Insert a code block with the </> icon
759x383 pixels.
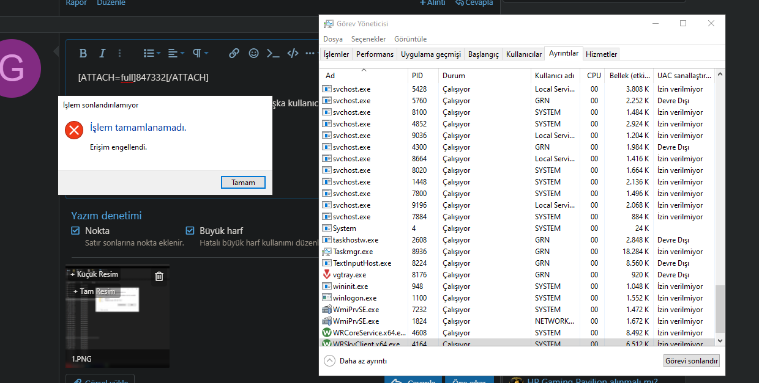tap(293, 53)
